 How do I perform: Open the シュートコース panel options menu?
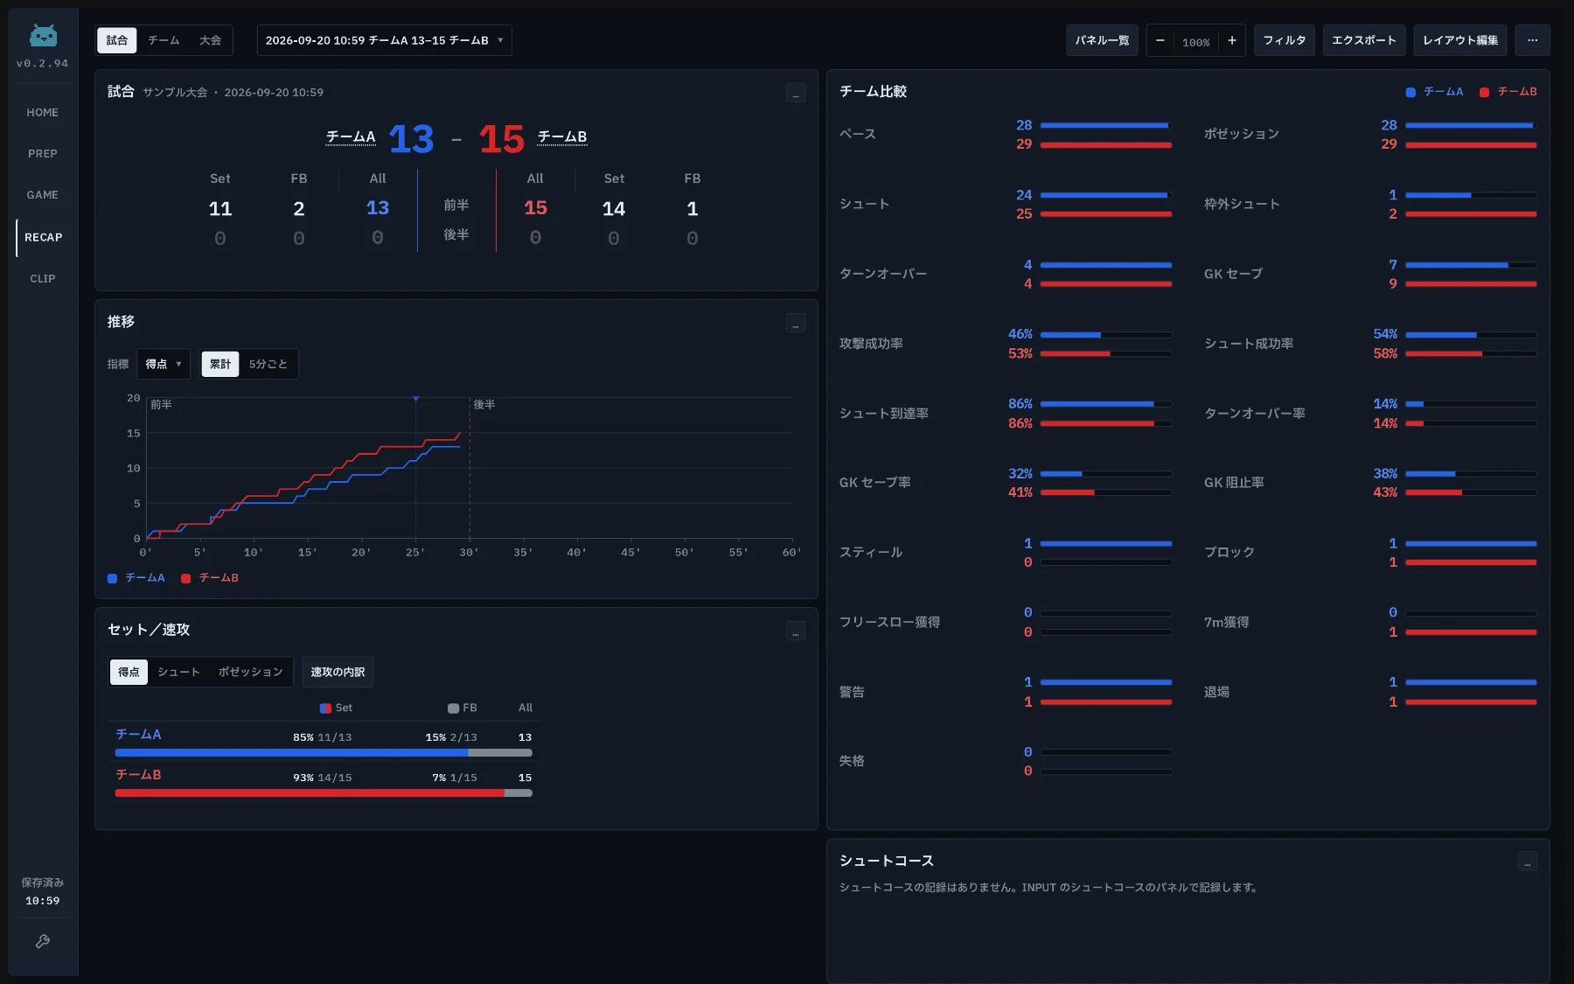click(x=1527, y=862)
